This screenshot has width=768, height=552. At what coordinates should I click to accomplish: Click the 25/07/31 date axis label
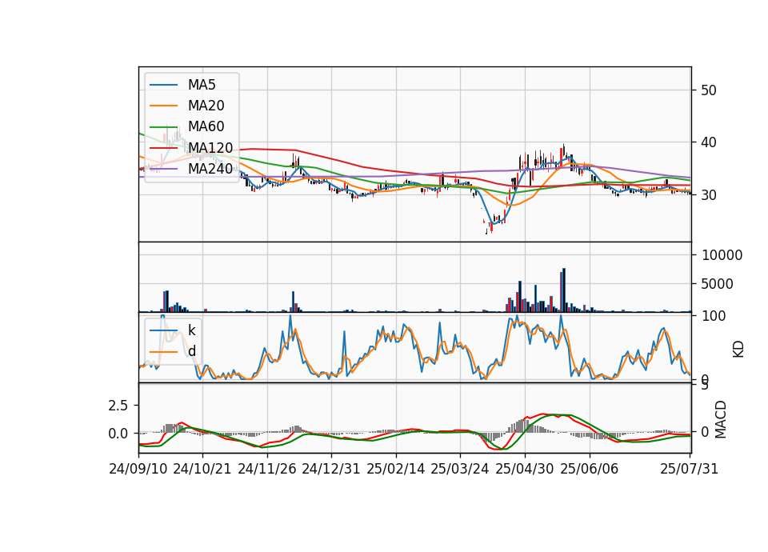point(689,469)
